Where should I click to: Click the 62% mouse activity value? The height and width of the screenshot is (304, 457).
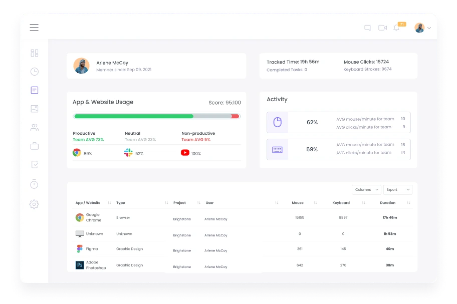tap(312, 122)
